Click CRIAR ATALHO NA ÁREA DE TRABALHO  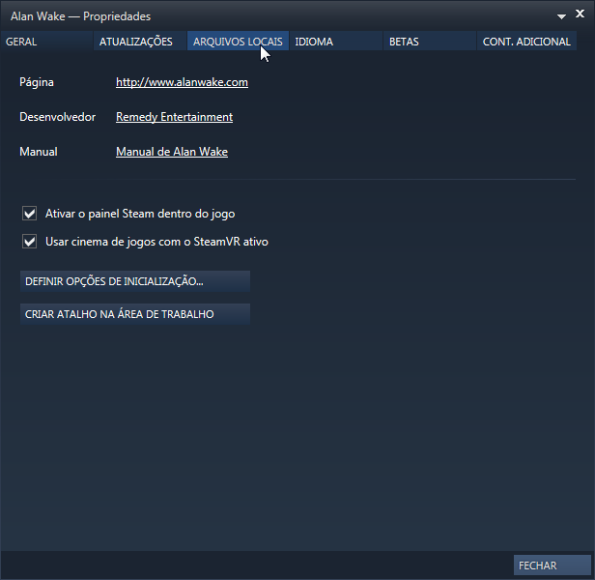coord(135,314)
